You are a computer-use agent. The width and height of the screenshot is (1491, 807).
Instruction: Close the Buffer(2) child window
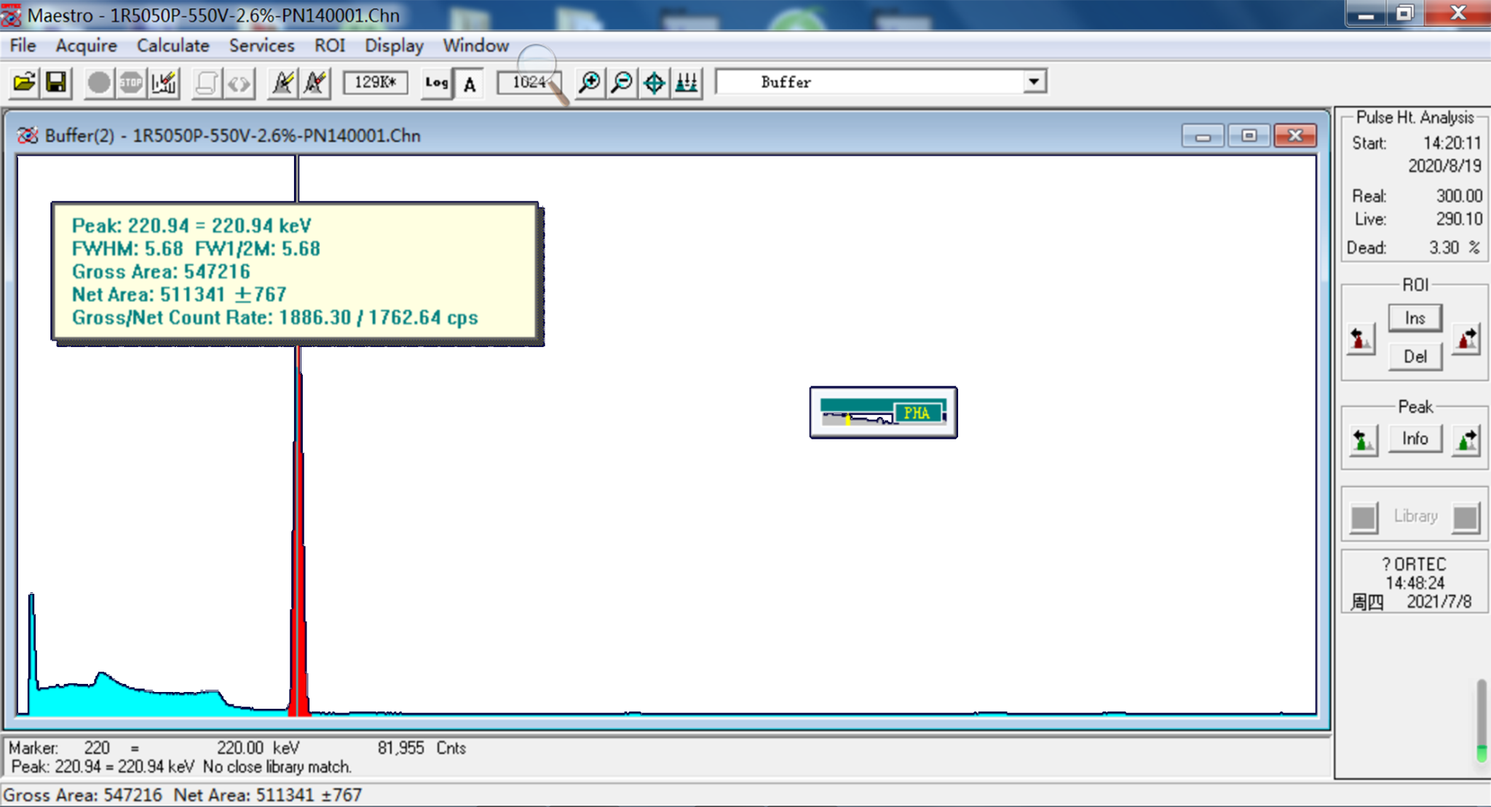(1294, 136)
